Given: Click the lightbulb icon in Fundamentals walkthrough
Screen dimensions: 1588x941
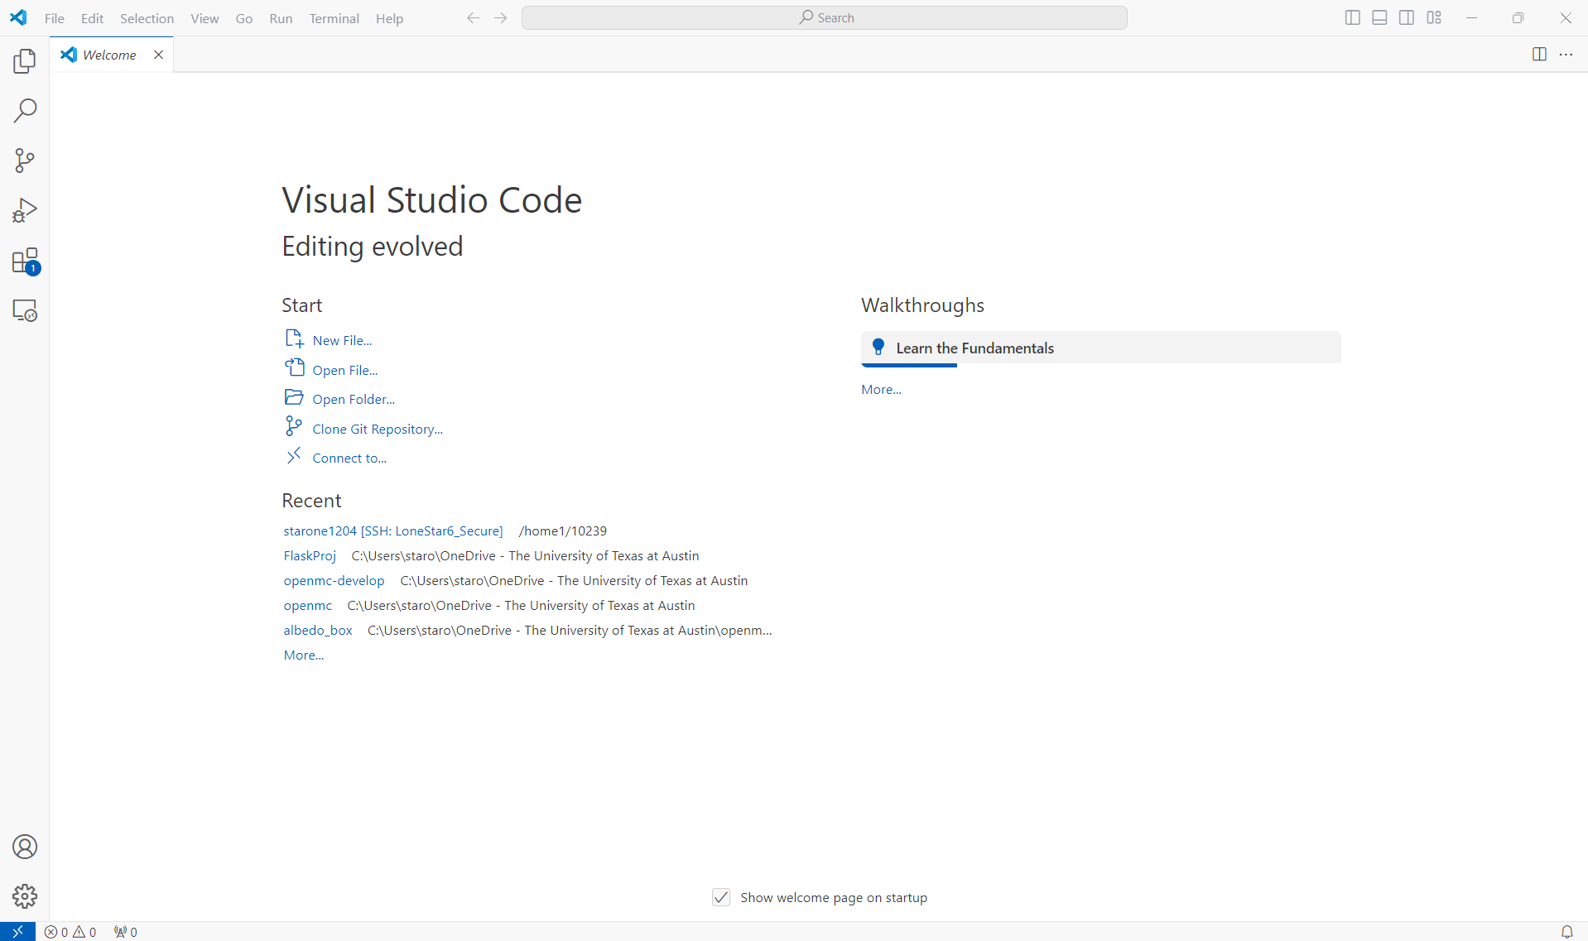Looking at the screenshot, I should pos(878,348).
